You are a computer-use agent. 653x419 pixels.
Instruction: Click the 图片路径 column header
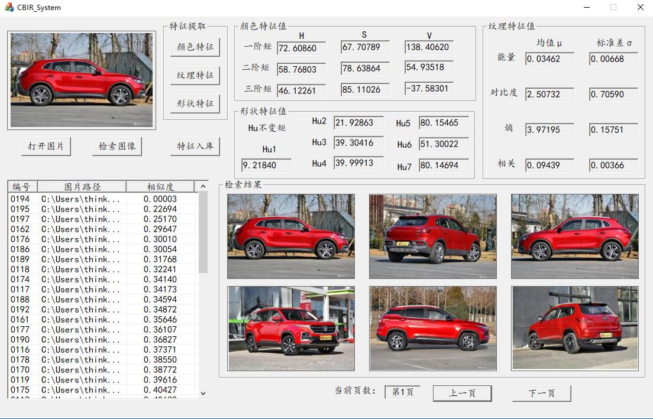tap(82, 186)
